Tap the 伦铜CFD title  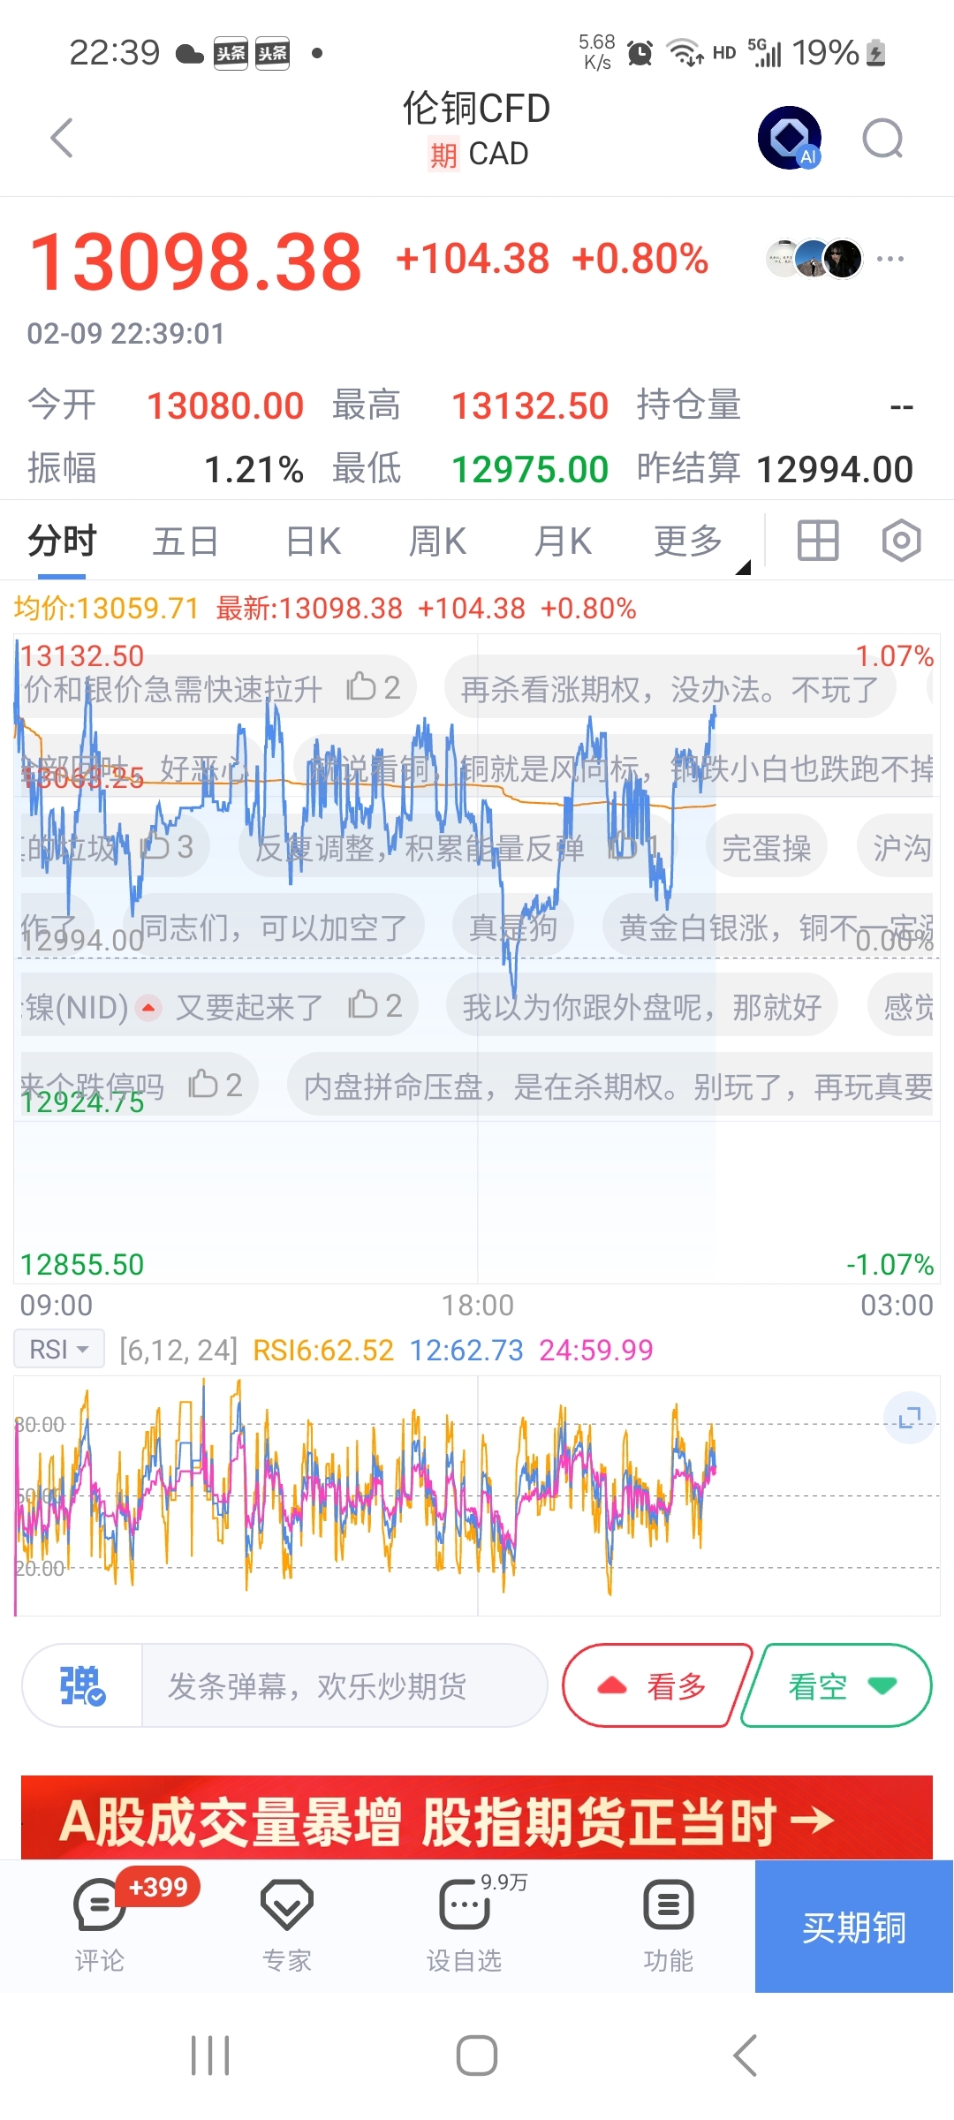[x=477, y=109]
